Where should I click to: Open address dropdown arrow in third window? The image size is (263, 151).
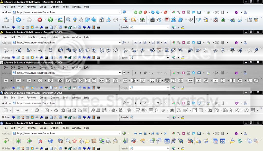[120, 73]
